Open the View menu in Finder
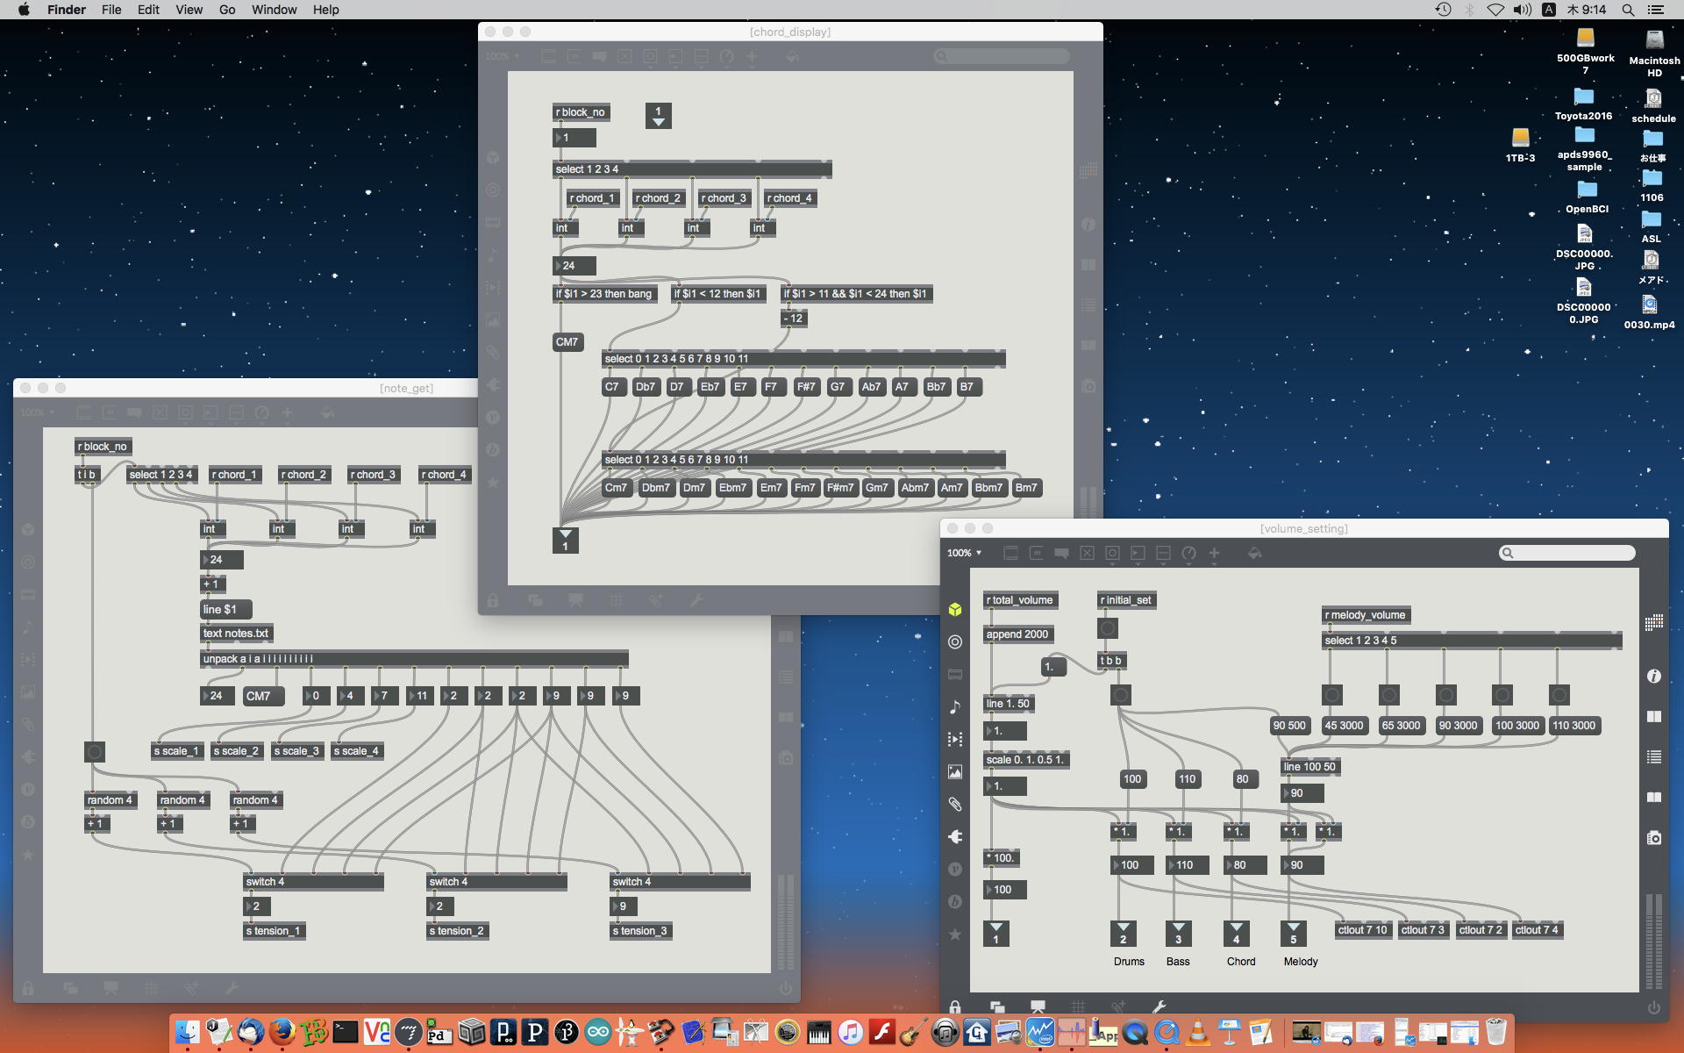Viewport: 1684px width, 1053px height. click(x=188, y=10)
